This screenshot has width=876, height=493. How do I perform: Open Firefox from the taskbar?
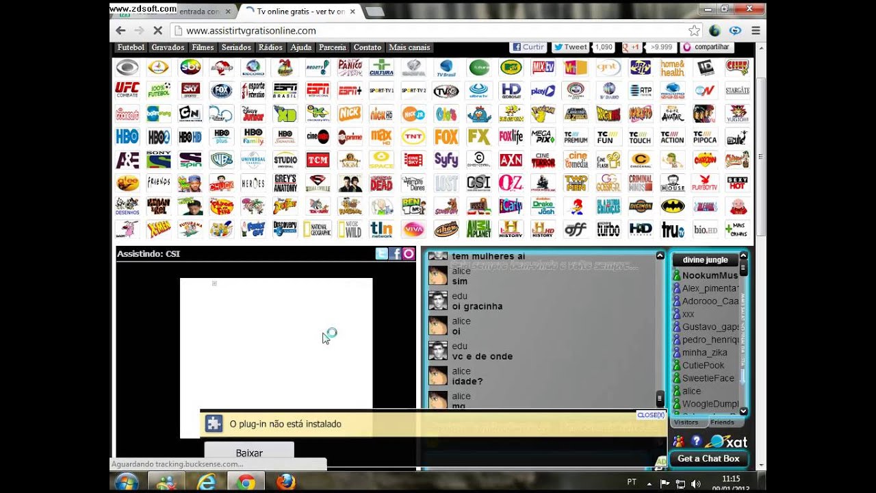(285, 482)
